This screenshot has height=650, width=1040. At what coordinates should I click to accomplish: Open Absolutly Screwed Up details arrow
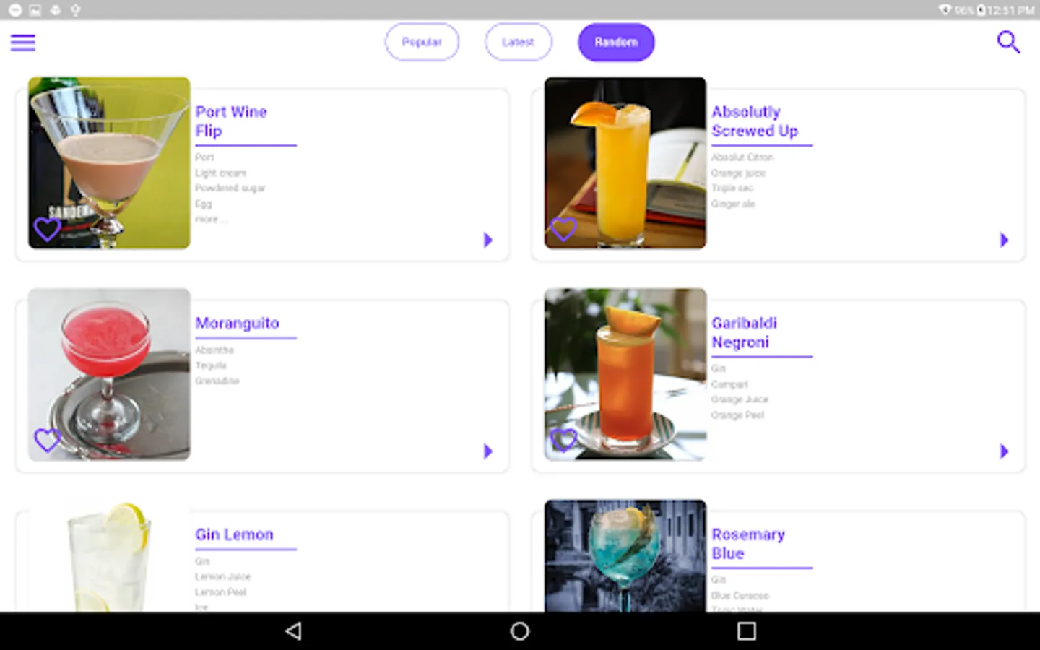pos(1004,240)
